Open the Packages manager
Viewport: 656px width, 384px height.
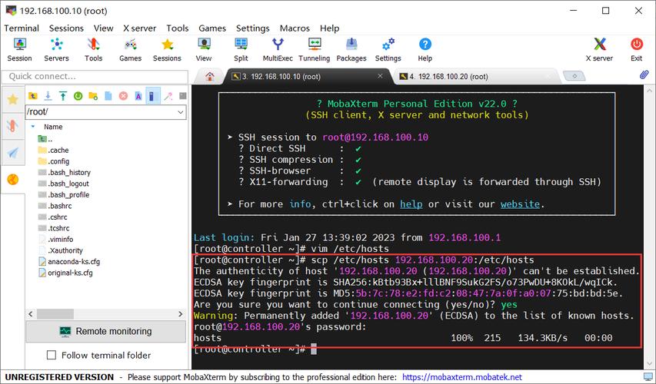[351, 50]
